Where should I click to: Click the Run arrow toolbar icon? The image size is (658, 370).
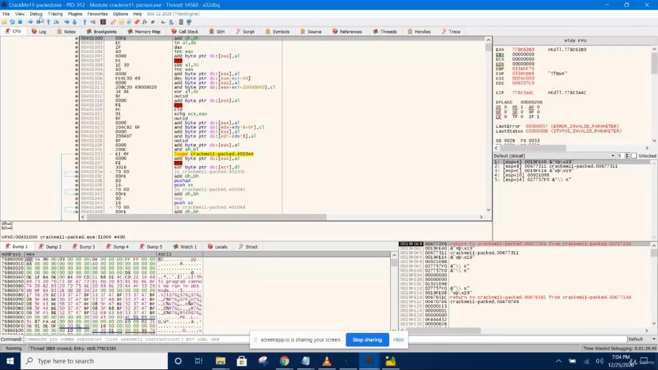click(x=30, y=22)
